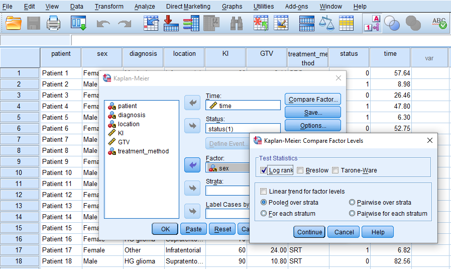Uncheck the Log rank checkbox
Screen dimensions: 451x269
[264, 170]
